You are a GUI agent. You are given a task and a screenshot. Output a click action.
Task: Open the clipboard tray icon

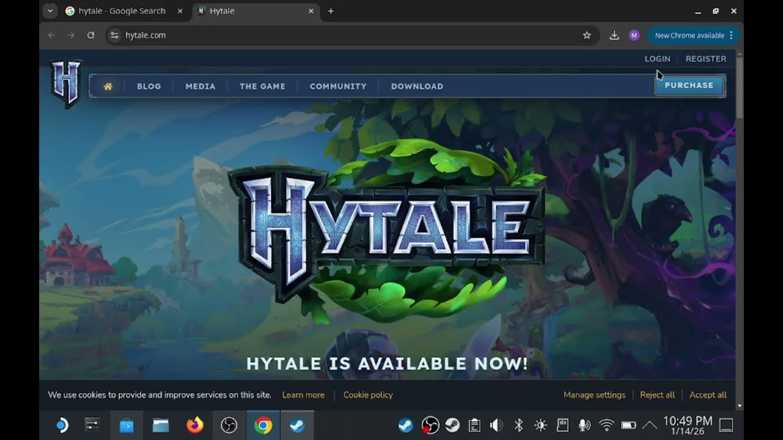point(474,425)
